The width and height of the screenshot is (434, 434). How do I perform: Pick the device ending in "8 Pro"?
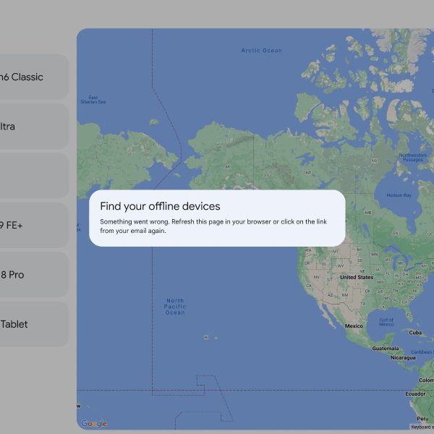click(x=33, y=275)
